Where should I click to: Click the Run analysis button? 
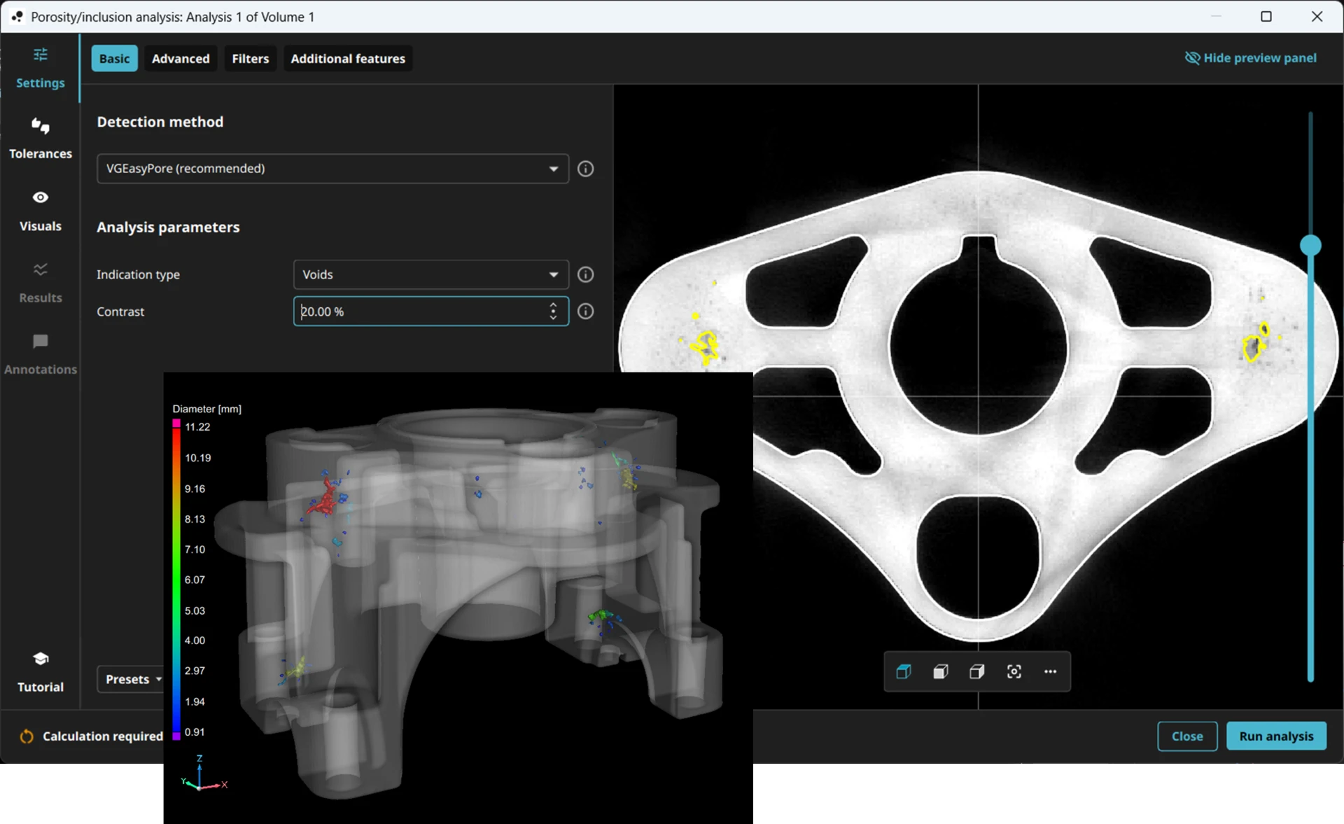[1275, 736]
